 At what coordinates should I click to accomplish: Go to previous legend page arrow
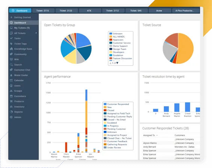pos(111,63)
